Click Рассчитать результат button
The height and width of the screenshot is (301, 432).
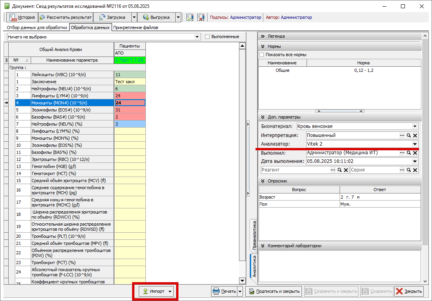(x=66, y=17)
